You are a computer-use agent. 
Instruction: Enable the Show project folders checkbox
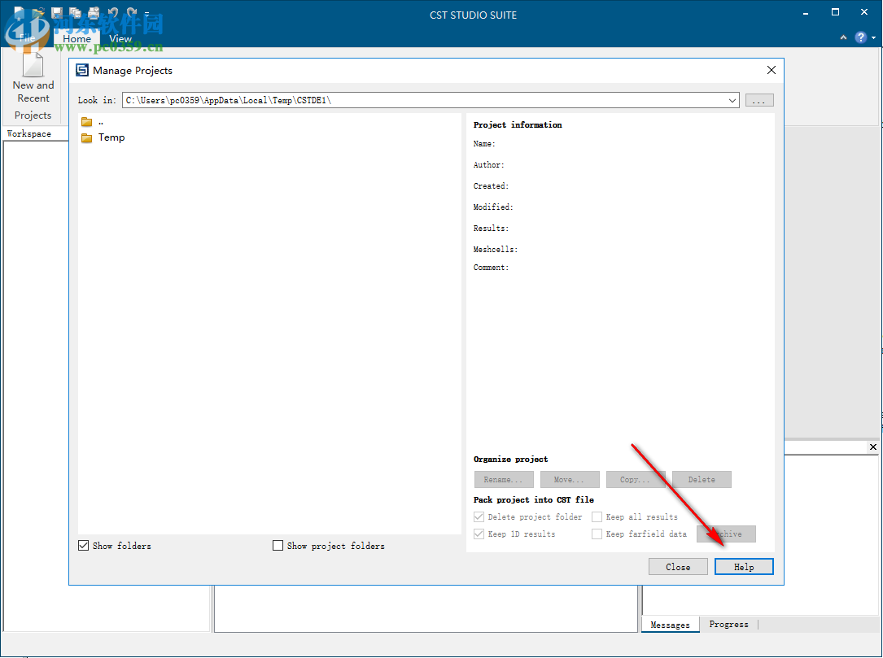click(x=278, y=546)
